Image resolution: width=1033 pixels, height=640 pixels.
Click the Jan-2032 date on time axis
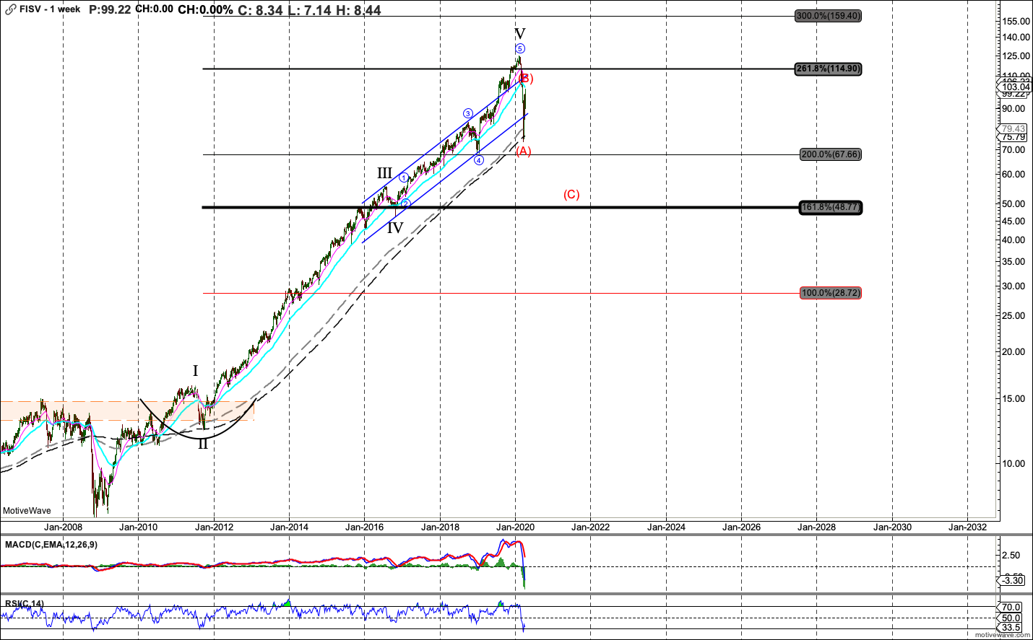coord(967,527)
